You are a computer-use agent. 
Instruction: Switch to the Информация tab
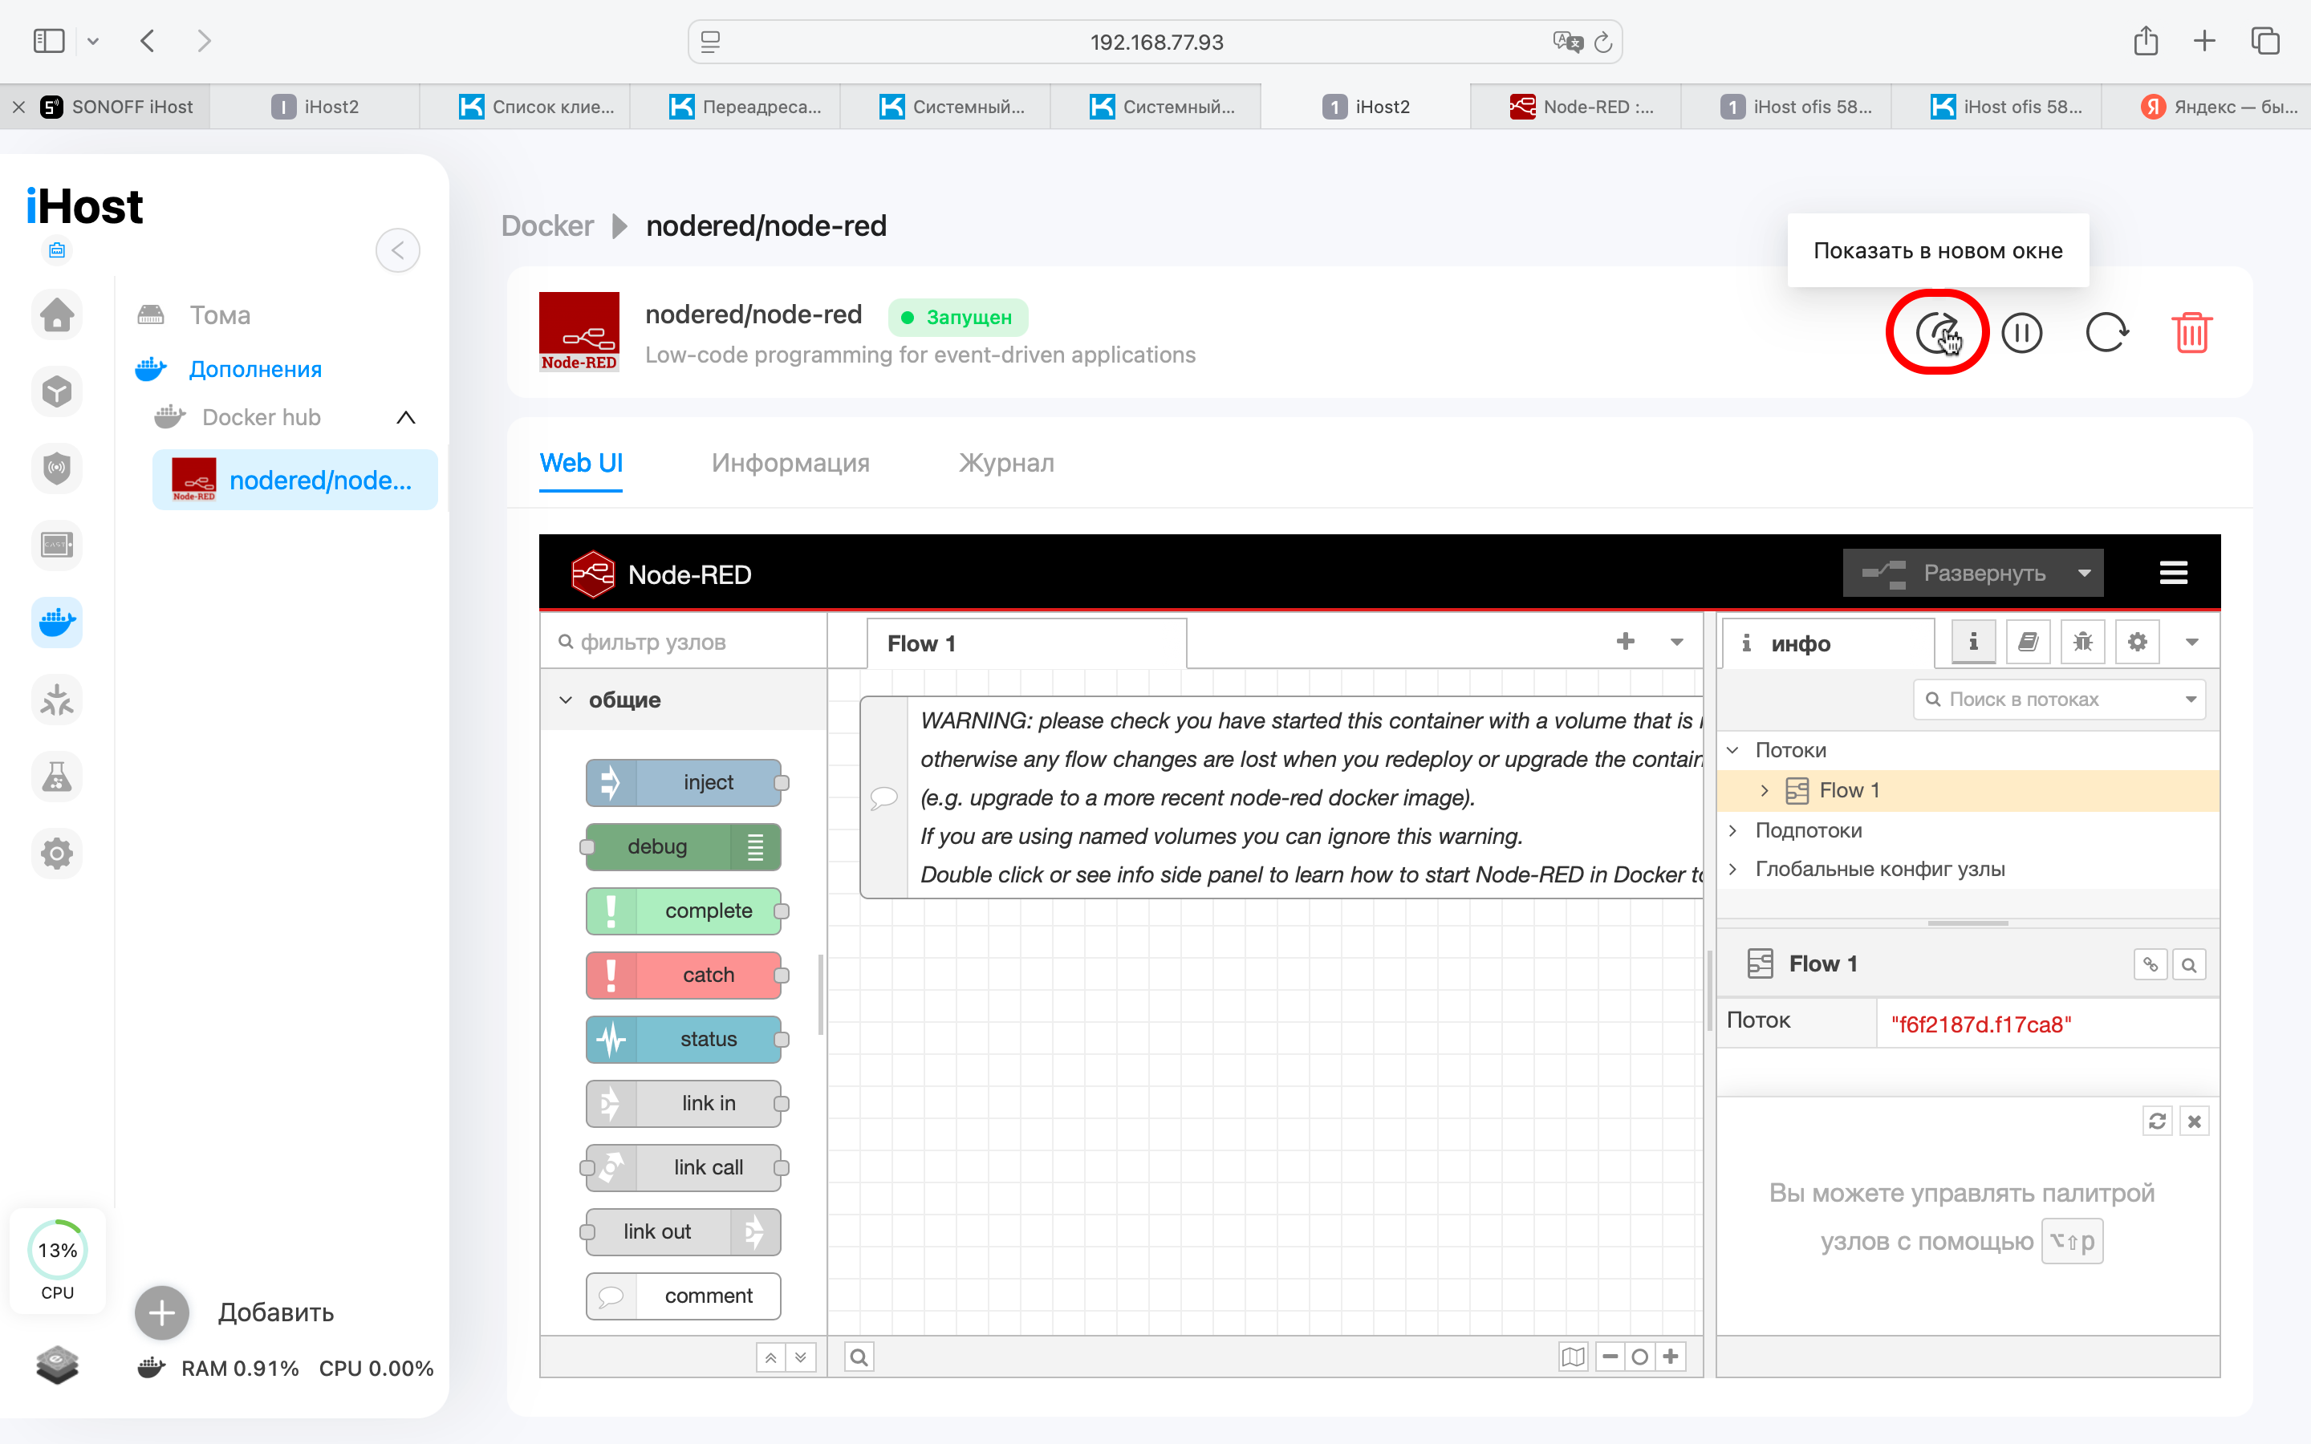(x=790, y=463)
